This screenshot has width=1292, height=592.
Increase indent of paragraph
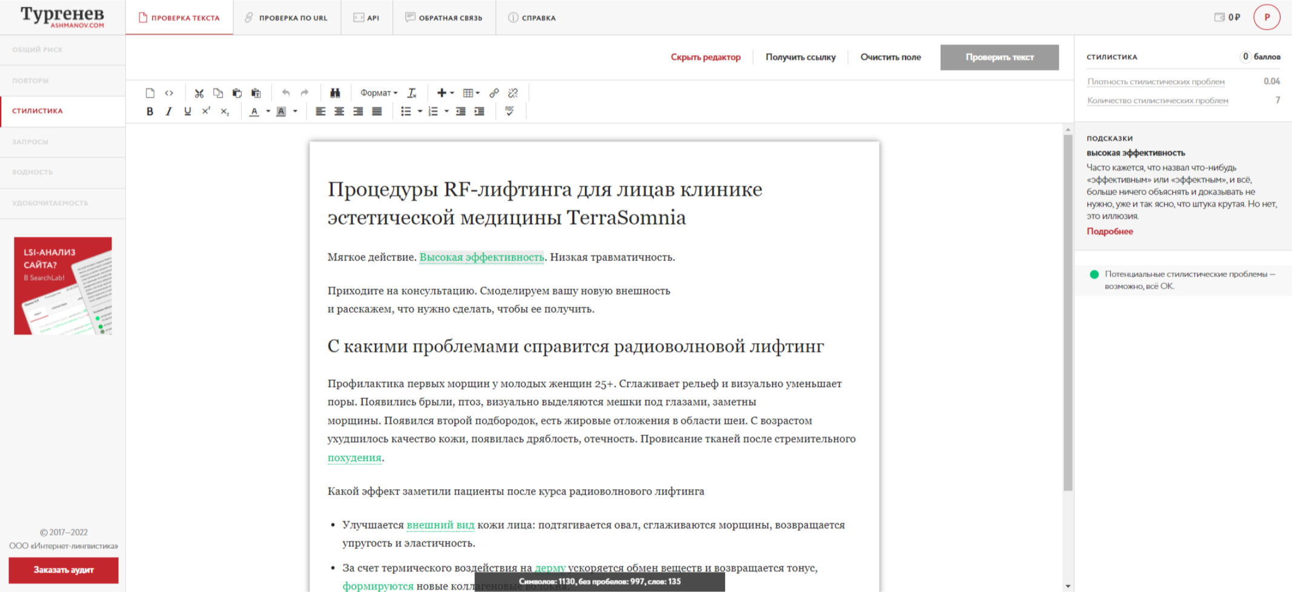[x=479, y=111]
